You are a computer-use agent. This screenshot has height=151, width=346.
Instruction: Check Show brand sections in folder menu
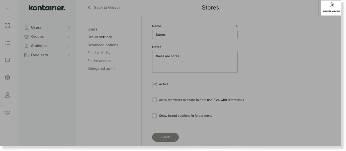point(154,115)
